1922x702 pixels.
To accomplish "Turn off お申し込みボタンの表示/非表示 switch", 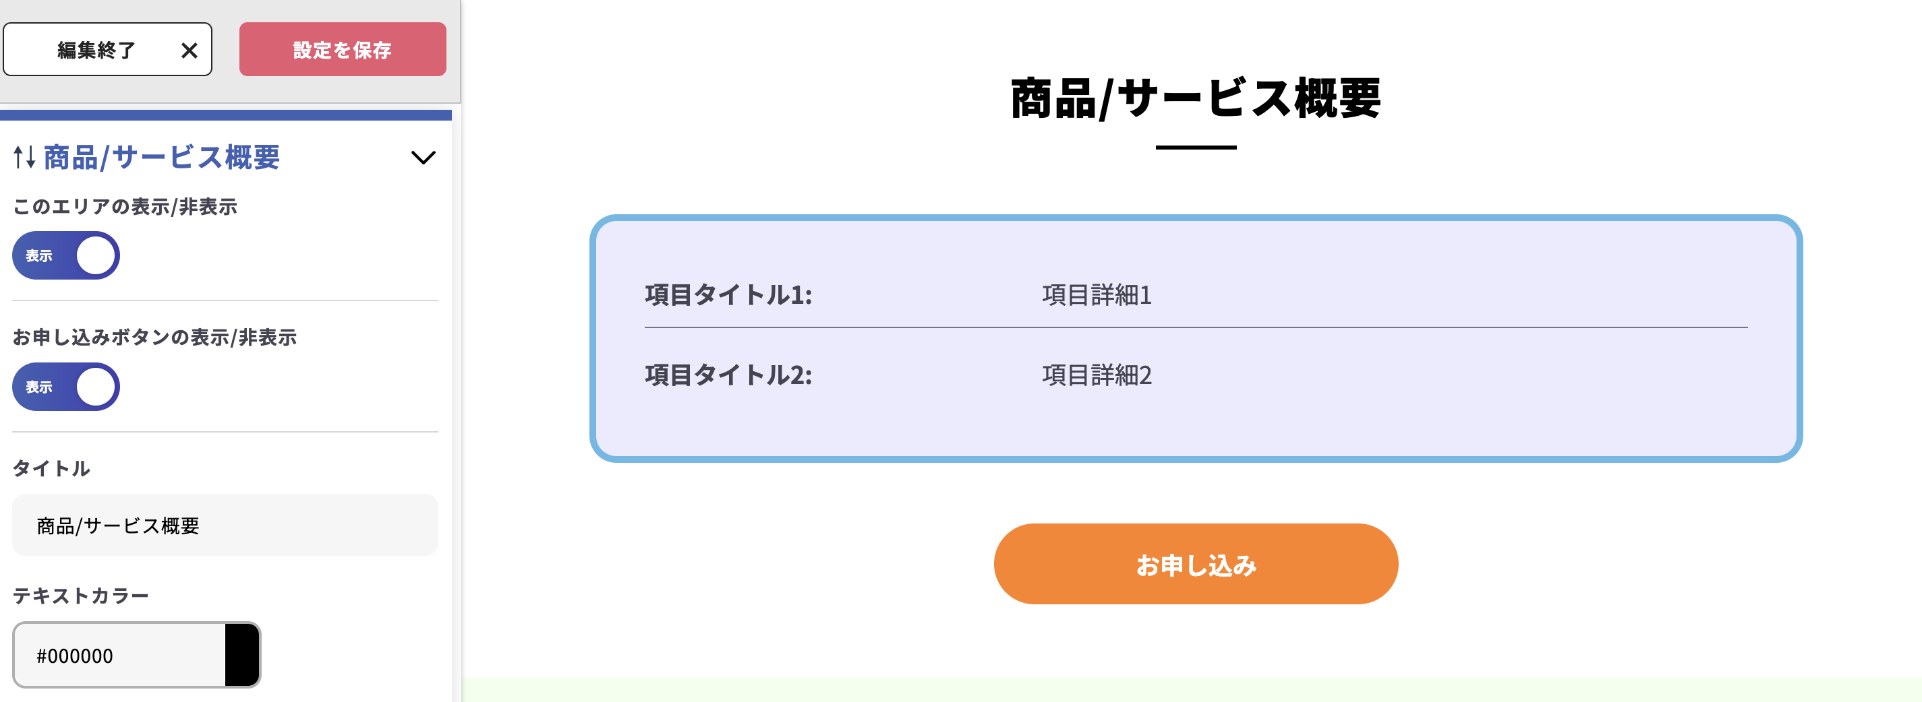I will (65, 386).
